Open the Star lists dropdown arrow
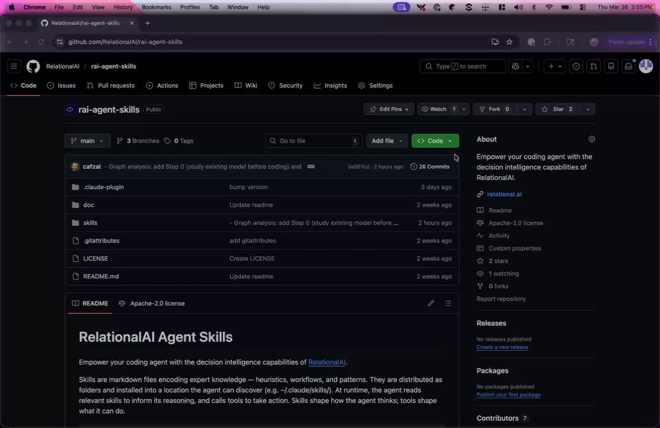The image size is (660, 428). [587, 109]
